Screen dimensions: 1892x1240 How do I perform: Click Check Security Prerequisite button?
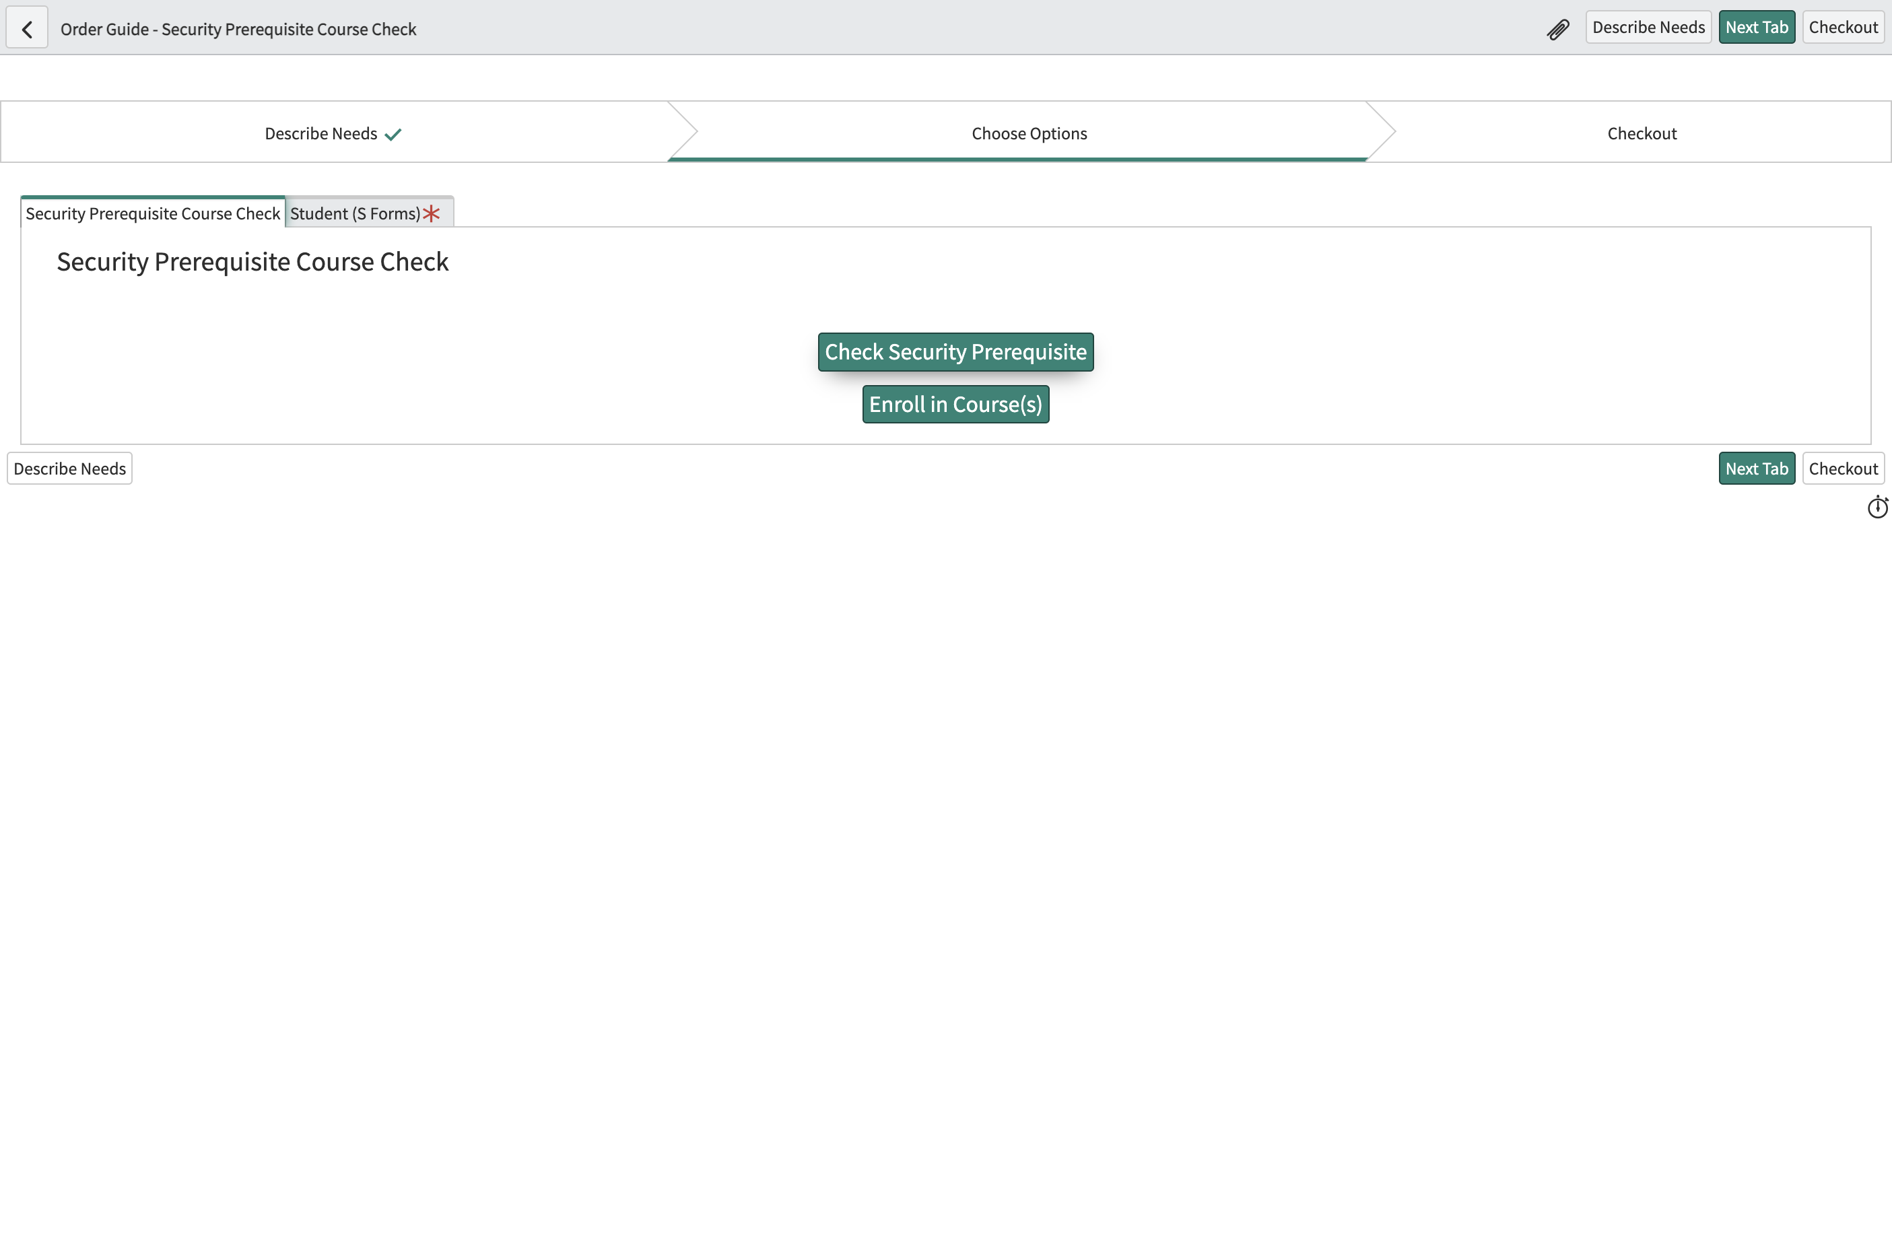point(955,351)
